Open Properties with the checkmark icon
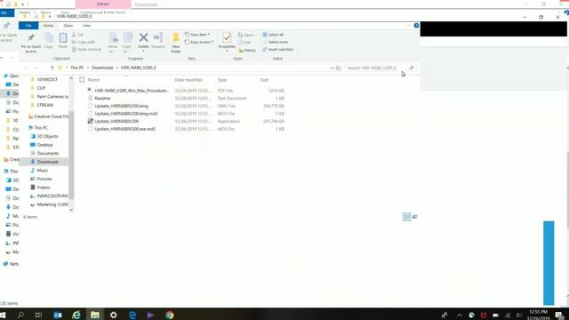Screen dimensions: 569x320 coord(227,37)
